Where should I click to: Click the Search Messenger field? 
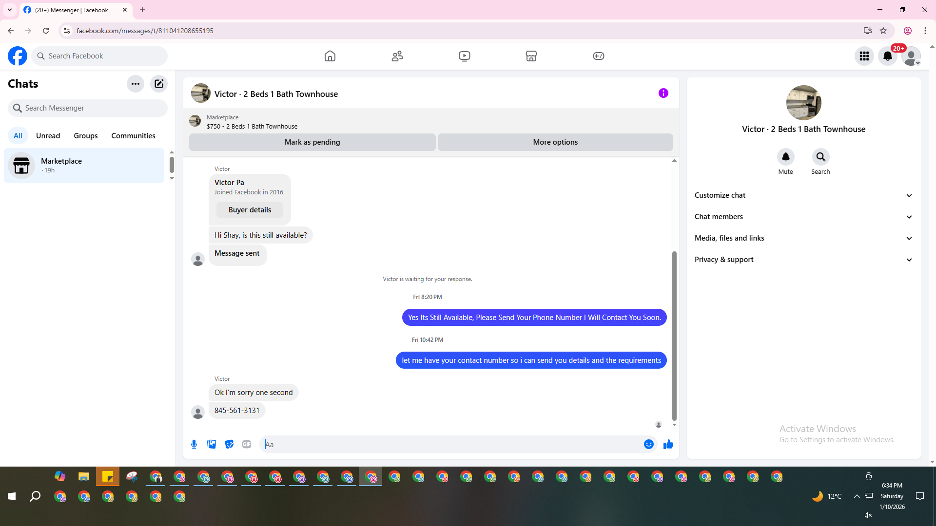88,108
